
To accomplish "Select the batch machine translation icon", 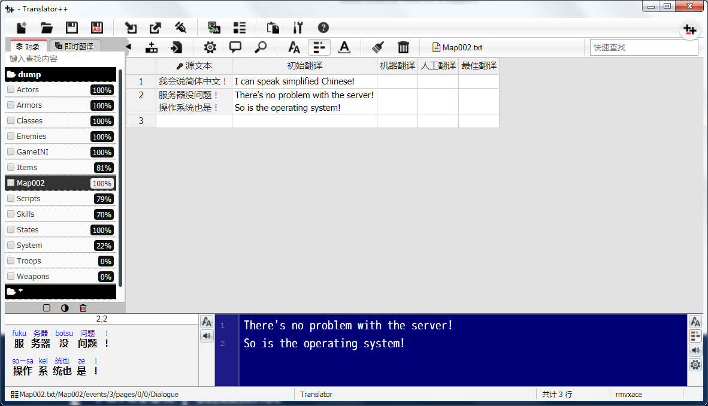I will tap(214, 28).
